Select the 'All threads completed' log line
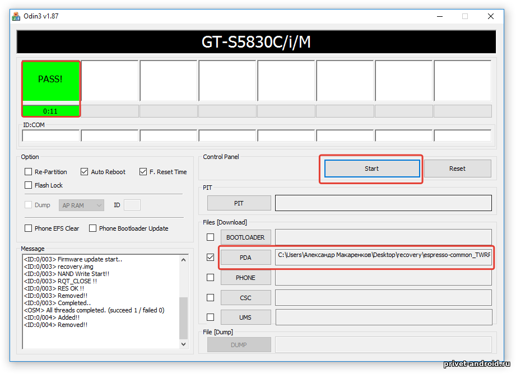This screenshot has width=516, height=374. (x=94, y=310)
